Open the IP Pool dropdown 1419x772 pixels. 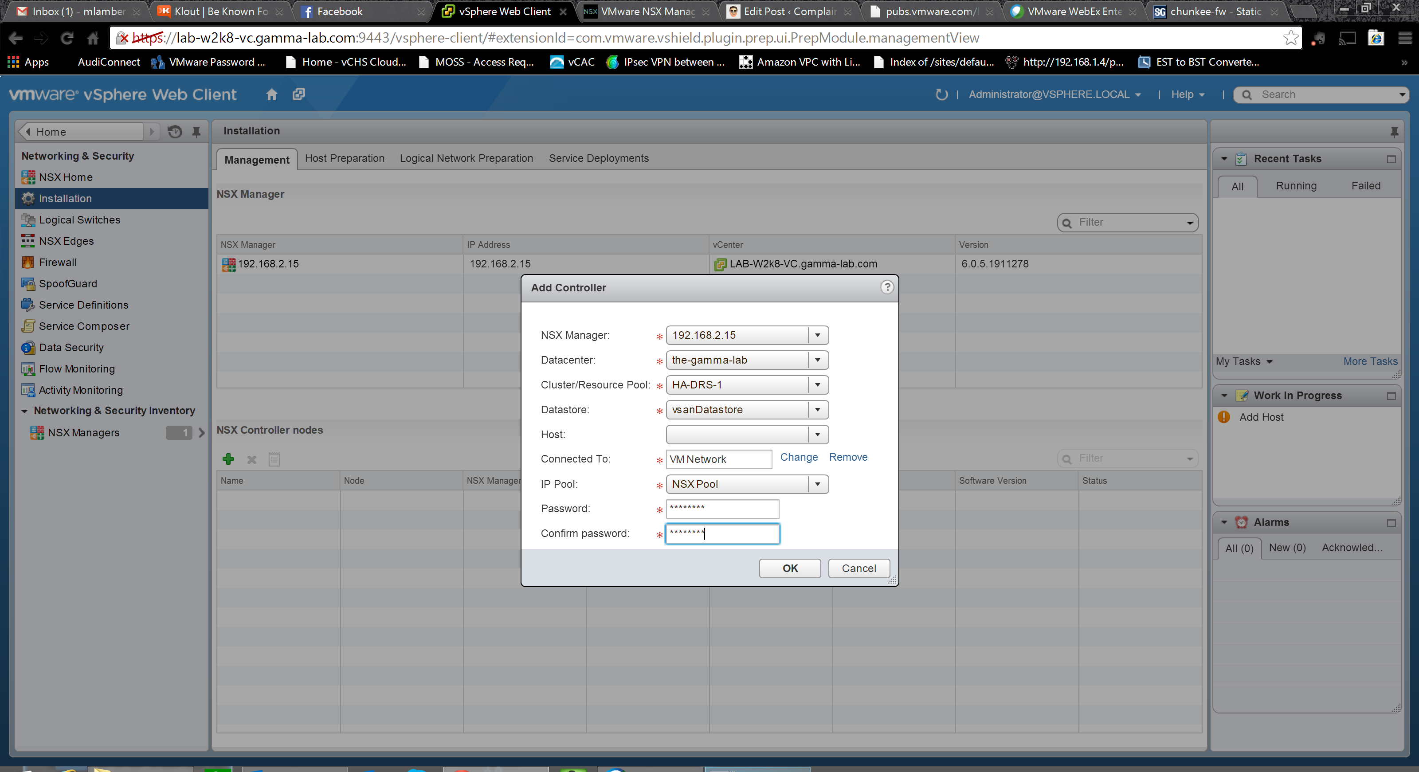817,484
